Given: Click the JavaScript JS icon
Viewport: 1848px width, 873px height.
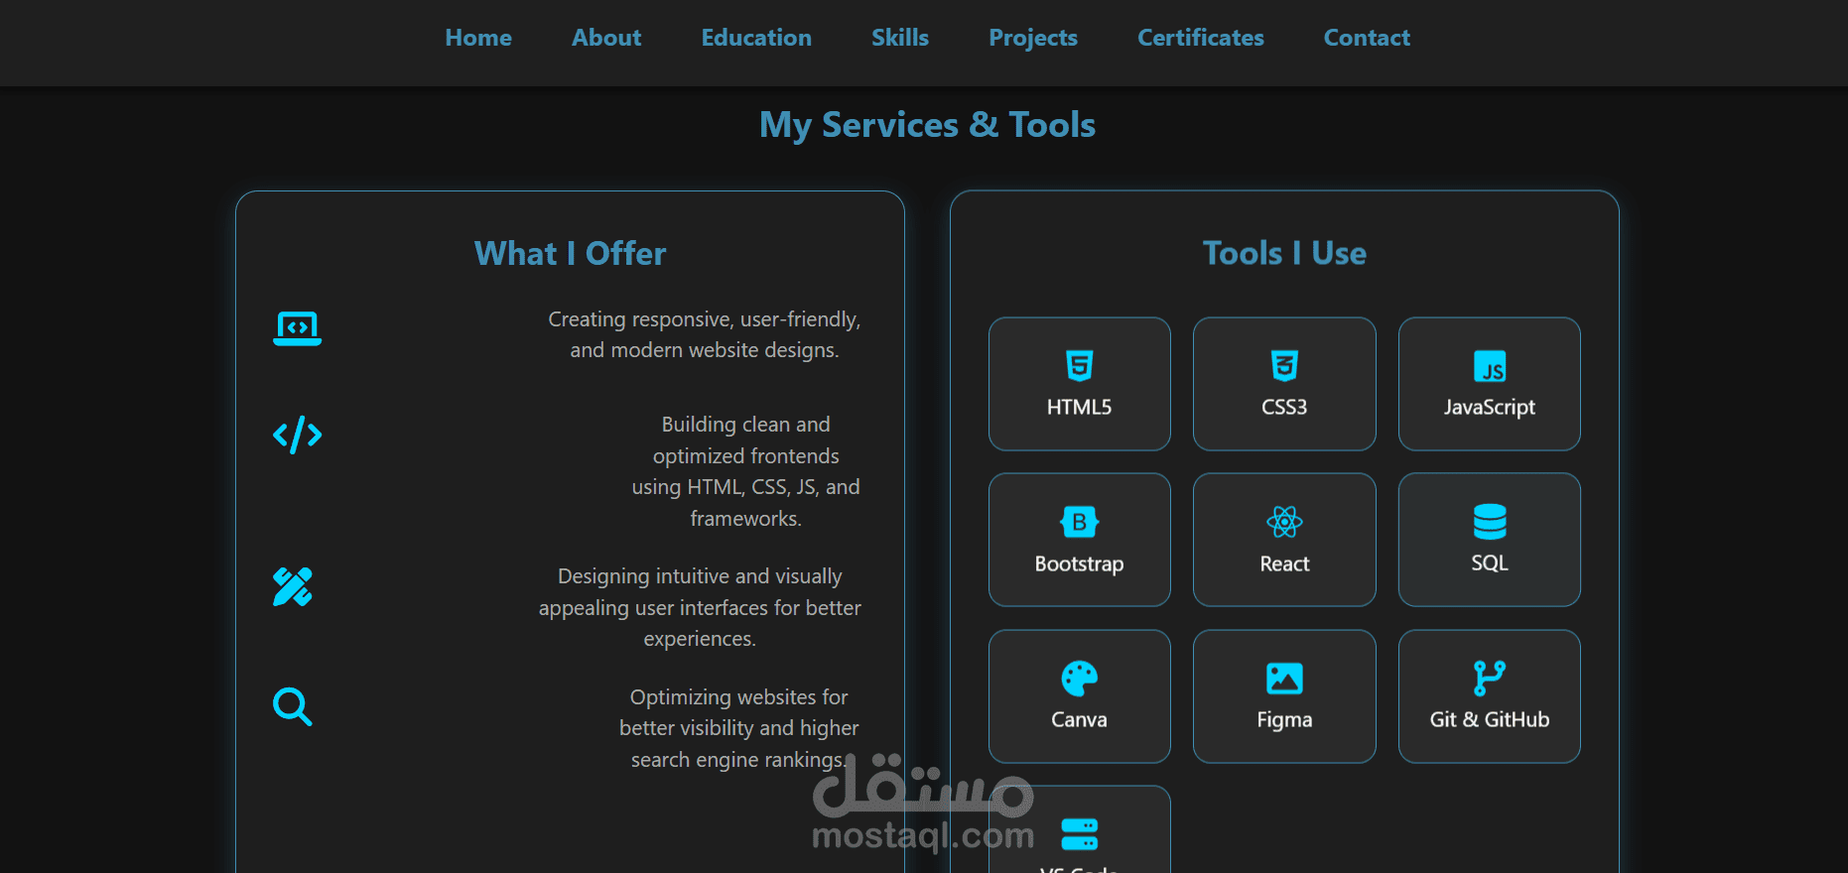Looking at the screenshot, I should 1490,366.
